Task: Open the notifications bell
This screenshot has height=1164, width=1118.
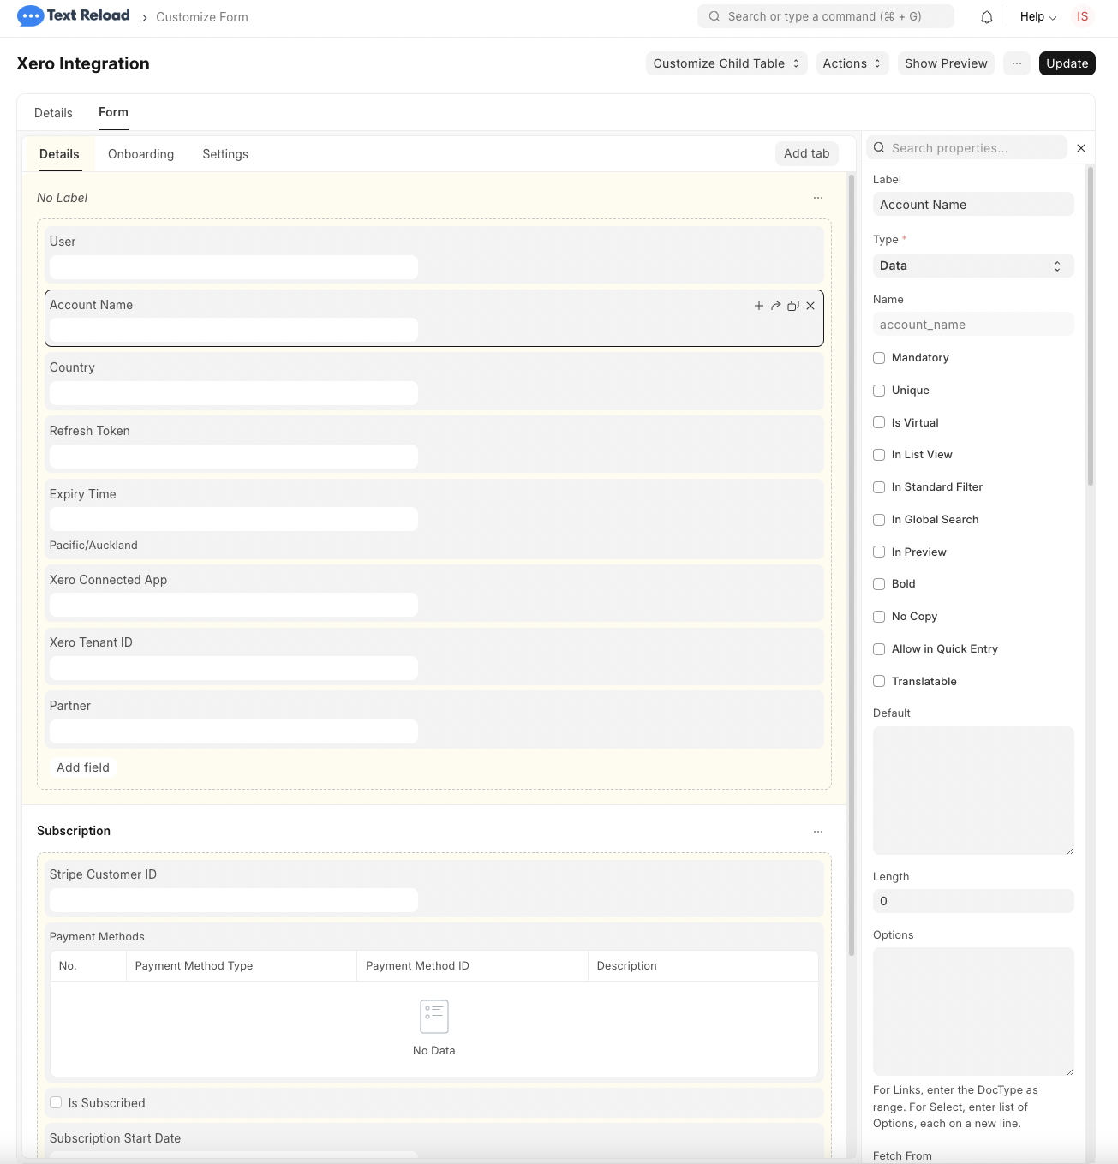Action: 987,17
